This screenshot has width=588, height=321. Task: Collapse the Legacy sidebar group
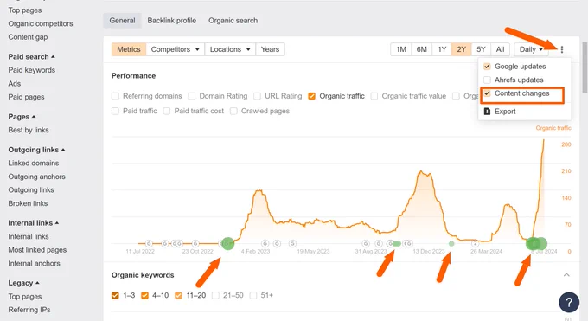coord(23,283)
